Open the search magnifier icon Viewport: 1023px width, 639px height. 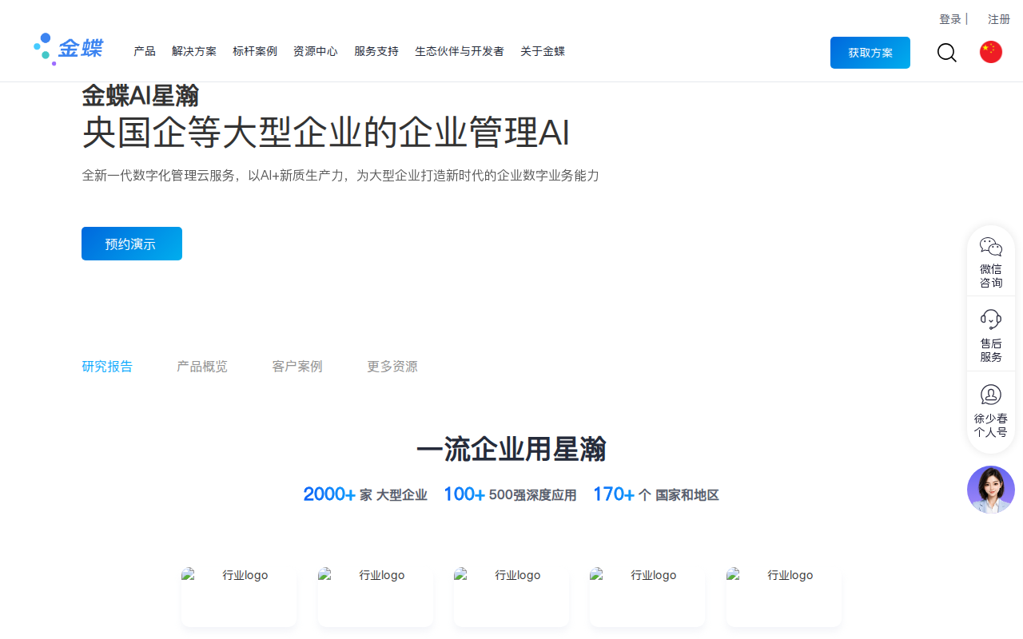pyautogui.click(x=947, y=53)
